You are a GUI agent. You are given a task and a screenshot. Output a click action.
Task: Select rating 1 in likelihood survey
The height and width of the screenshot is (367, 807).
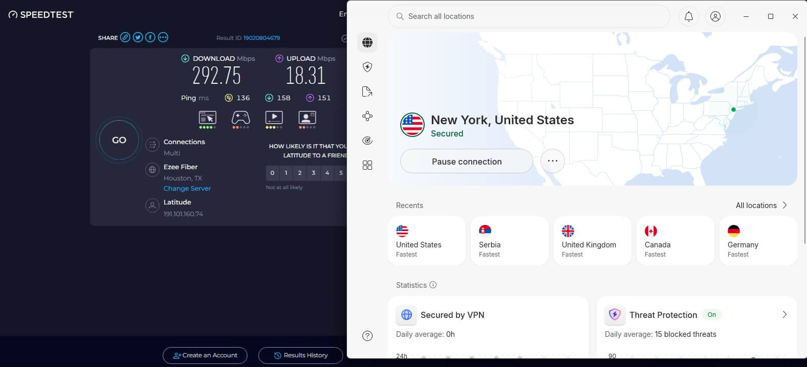(286, 173)
